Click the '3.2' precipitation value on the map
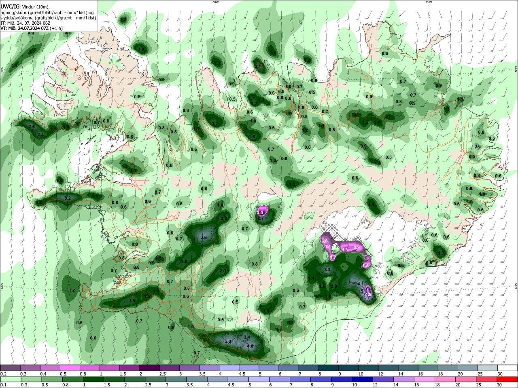Screen dimensions: 518x388 click(x=68, y=198)
